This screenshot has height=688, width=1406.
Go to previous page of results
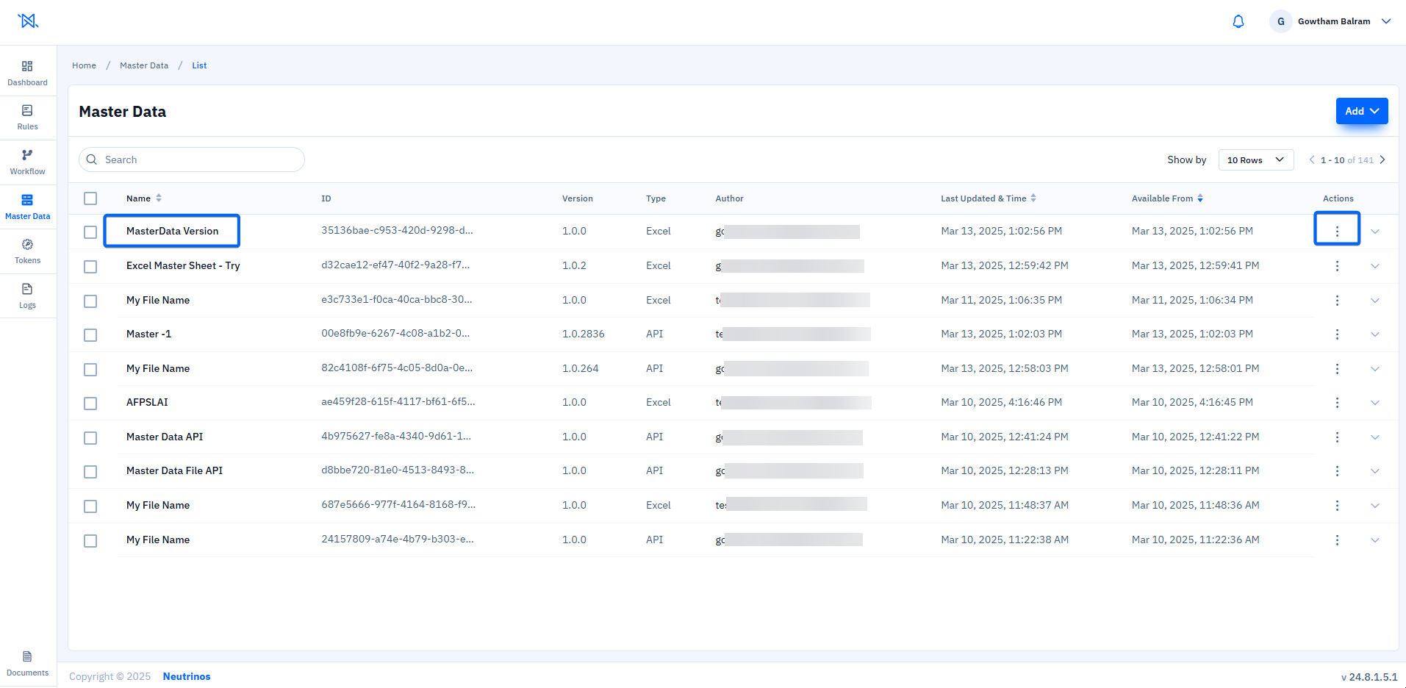(x=1312, y=160)
